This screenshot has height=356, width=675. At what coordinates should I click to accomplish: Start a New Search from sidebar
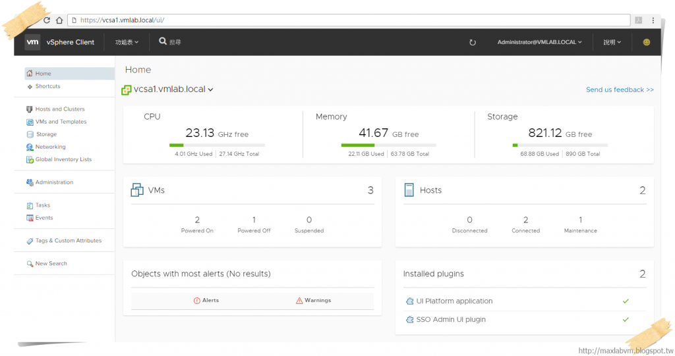tap(51, 263)
